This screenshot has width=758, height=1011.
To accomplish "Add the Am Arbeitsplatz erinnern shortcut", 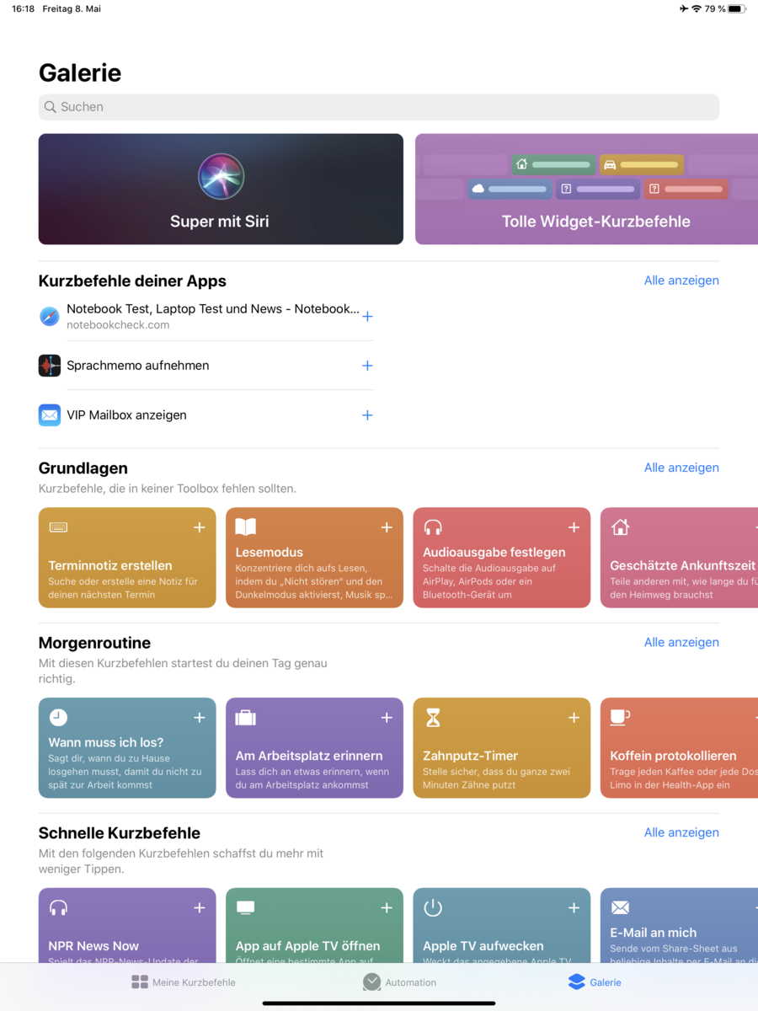I will [387, 718].
